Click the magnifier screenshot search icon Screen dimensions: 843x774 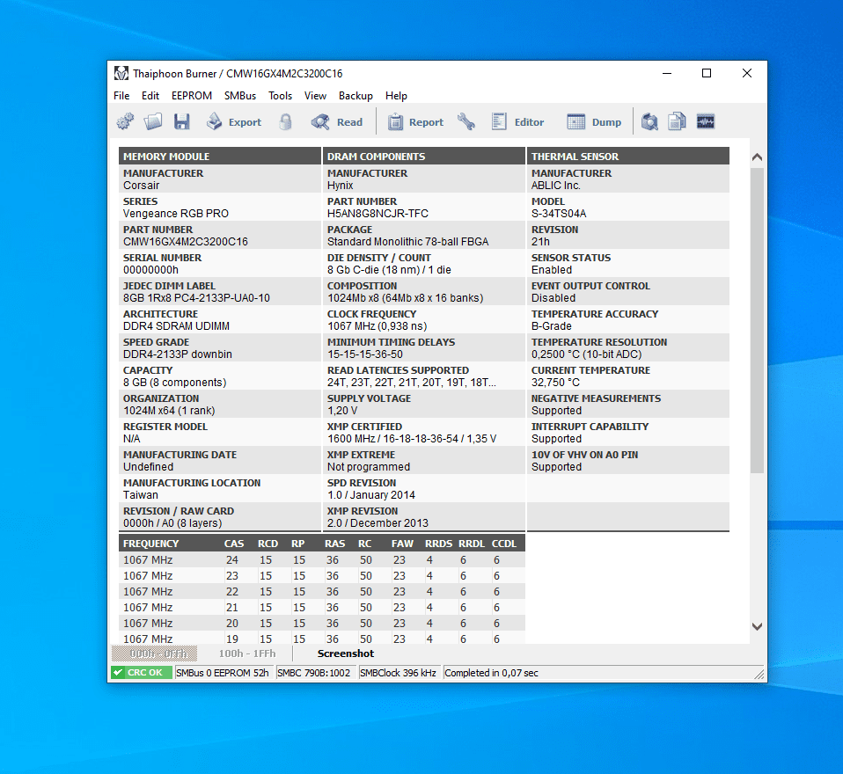[649, 122]
